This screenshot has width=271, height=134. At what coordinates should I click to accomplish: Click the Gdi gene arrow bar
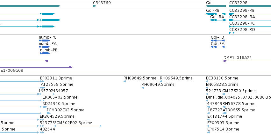click(x=216, y=6)
